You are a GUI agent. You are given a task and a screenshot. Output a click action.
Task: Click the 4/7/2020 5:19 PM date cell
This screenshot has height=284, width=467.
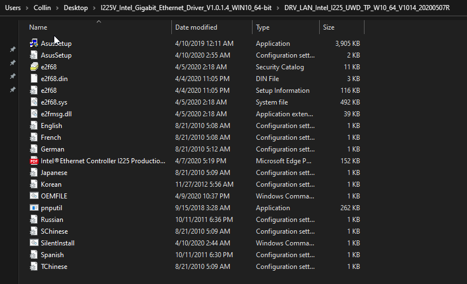200,161
